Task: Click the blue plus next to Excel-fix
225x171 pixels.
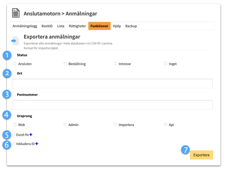Action: coord(31,135)
